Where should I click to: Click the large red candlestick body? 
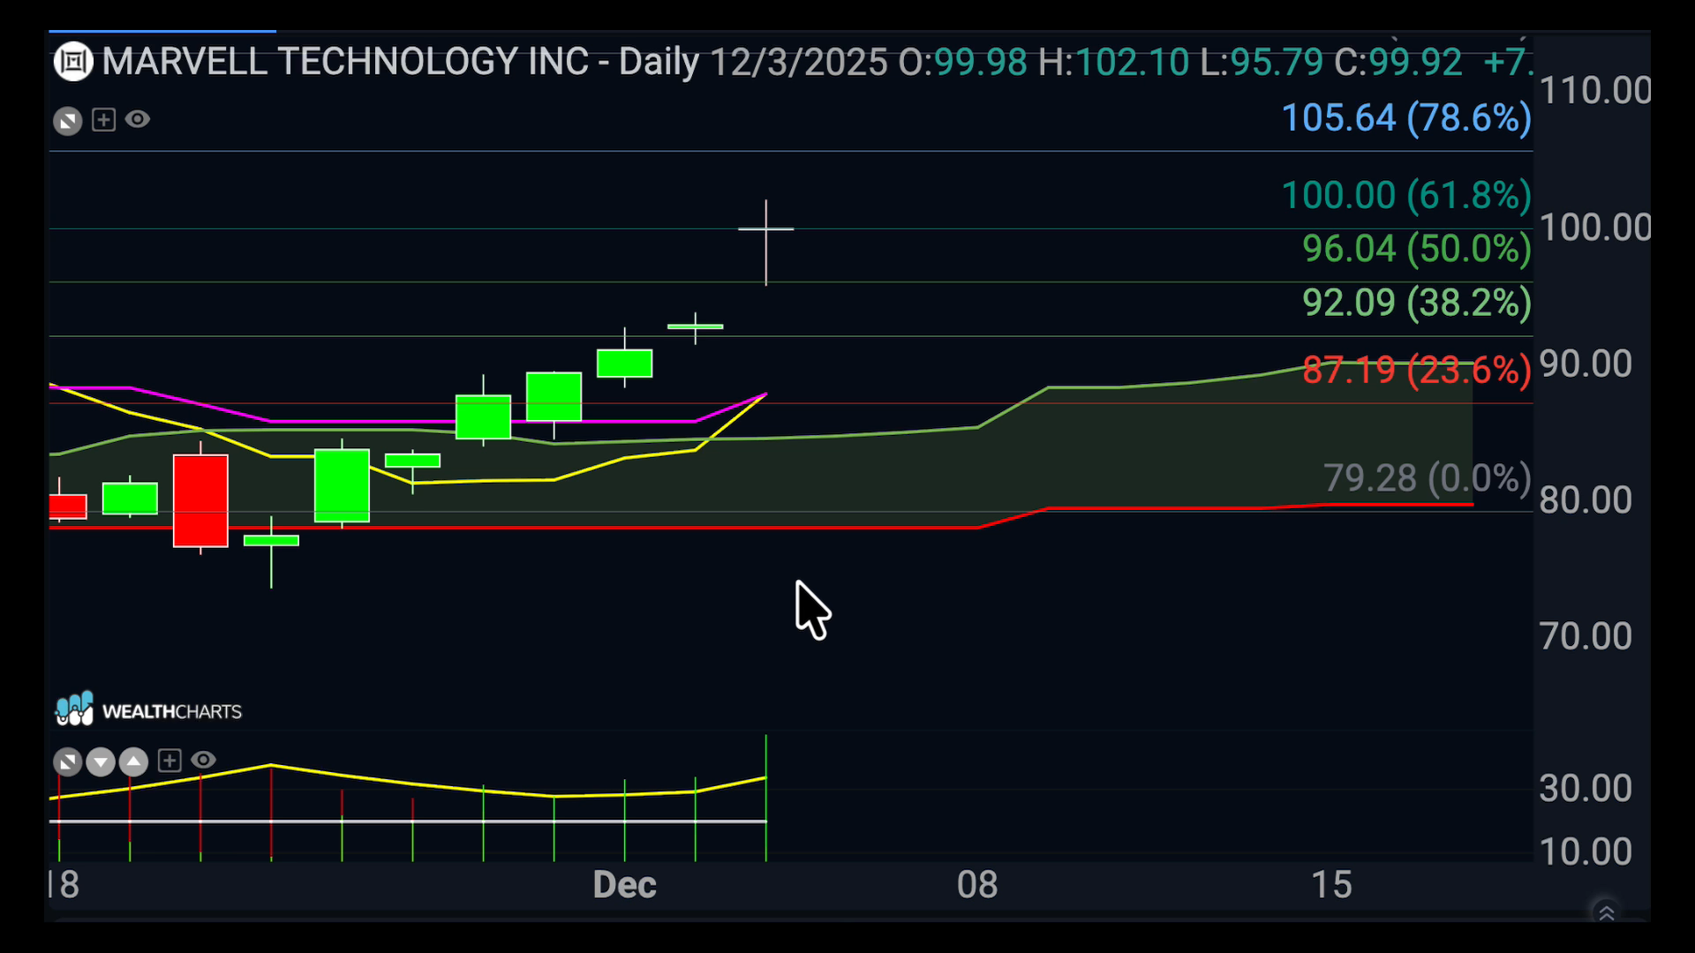[x=200, y=500]
